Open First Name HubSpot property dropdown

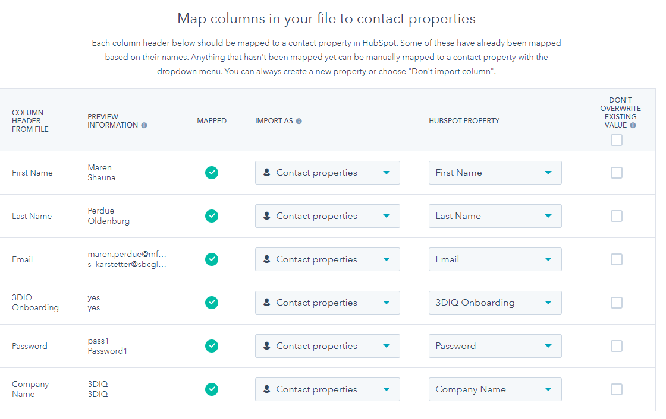pos(495,173)
